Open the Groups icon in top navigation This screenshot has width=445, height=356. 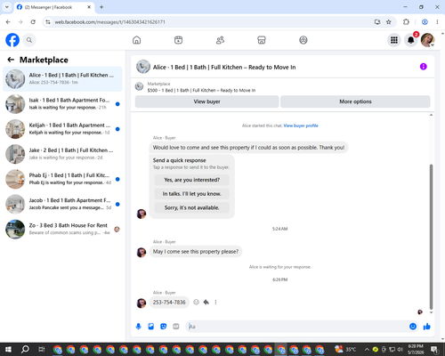(x=303, y=40)
